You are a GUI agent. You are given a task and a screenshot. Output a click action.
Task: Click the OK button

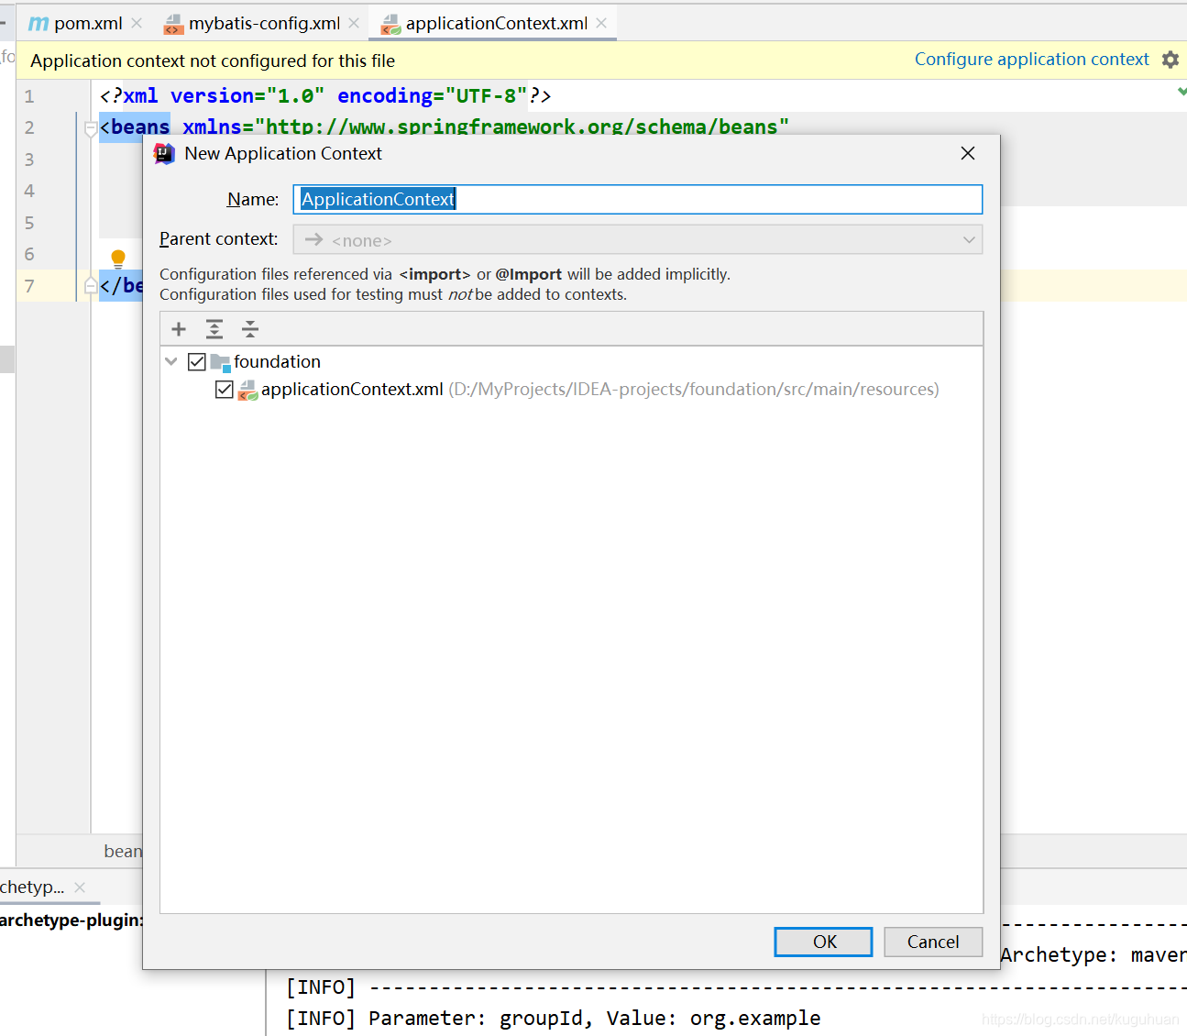click(x=824, y=942)
